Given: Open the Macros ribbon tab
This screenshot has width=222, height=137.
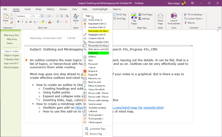Looking at the screenshot, I should pyautogui.click(x=117, y=9).
